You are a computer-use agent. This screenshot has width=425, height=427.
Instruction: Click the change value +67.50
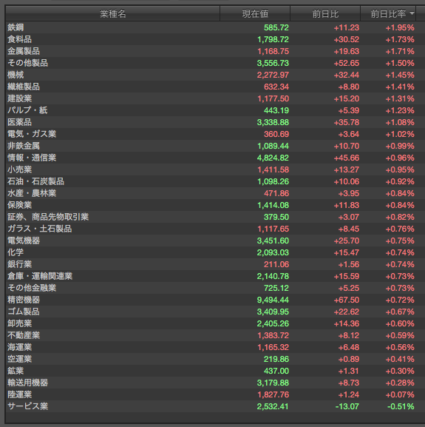347,300
